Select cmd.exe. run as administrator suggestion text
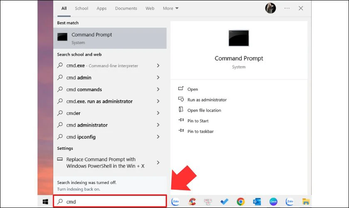 99,101
